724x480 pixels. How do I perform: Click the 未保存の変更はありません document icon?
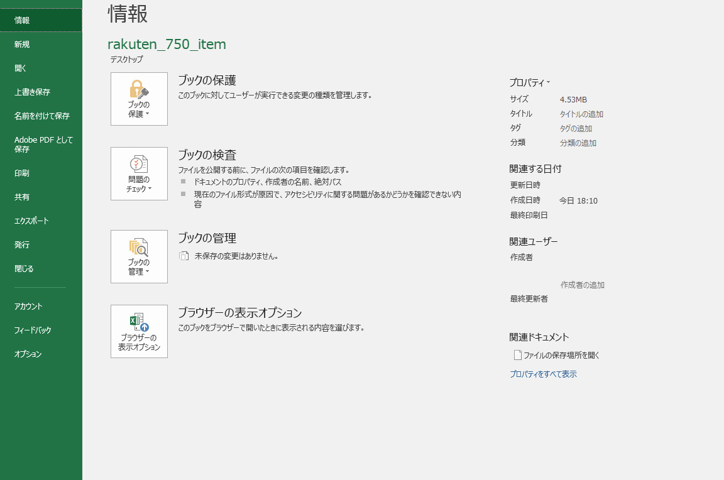click(x=184, y=256)
